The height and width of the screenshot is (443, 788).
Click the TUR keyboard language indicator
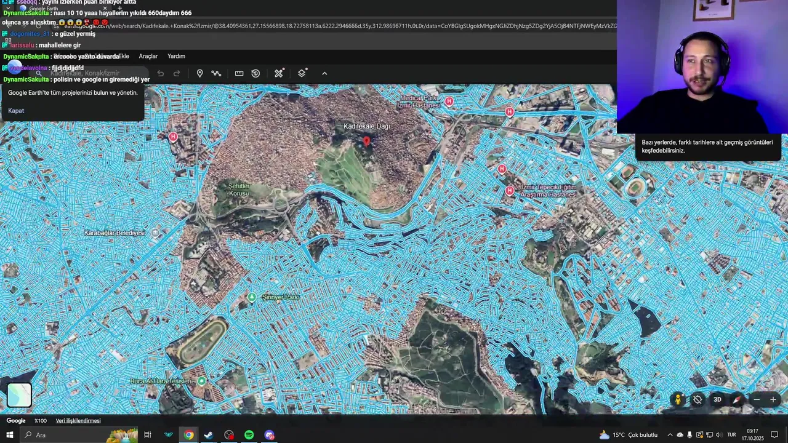(x=732, y=435)
